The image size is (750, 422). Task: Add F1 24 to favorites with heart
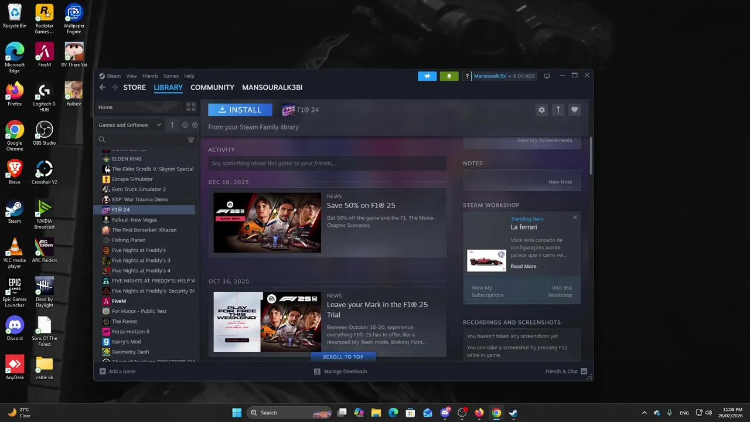(574, 110)
